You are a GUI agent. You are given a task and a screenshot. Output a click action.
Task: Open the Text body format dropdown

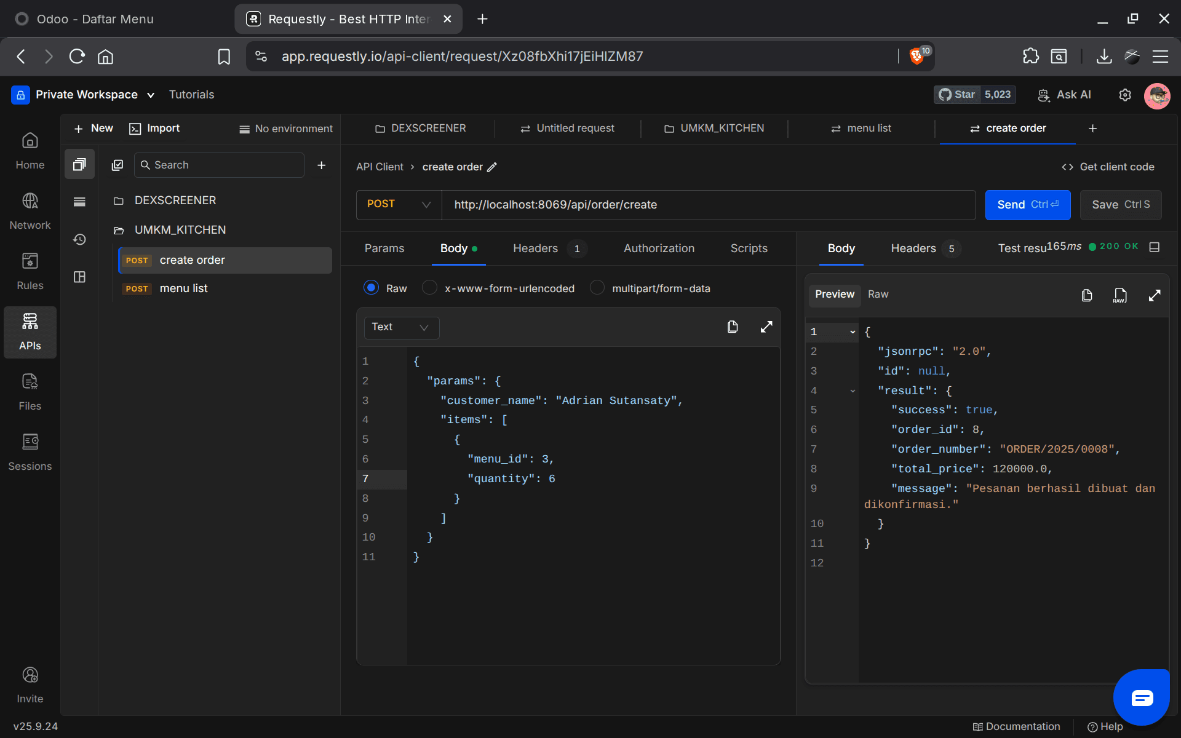point(401,327)
